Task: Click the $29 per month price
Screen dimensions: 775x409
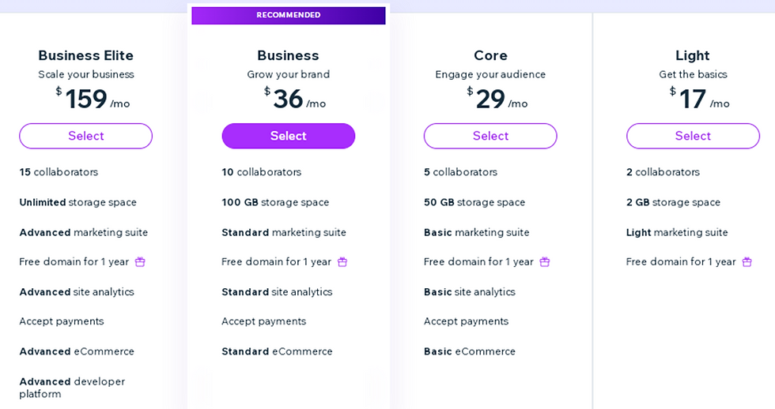Action: [x=497, y=99]
